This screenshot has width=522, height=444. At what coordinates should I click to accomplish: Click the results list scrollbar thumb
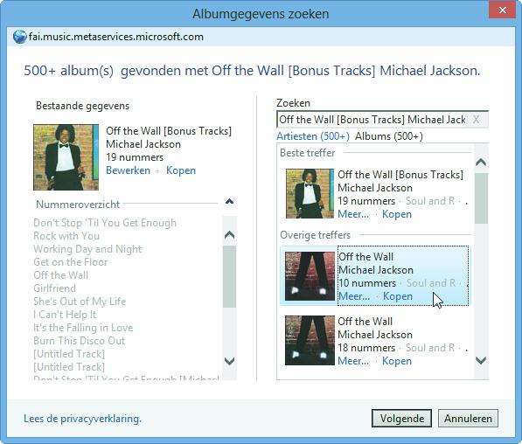point(481,198)
